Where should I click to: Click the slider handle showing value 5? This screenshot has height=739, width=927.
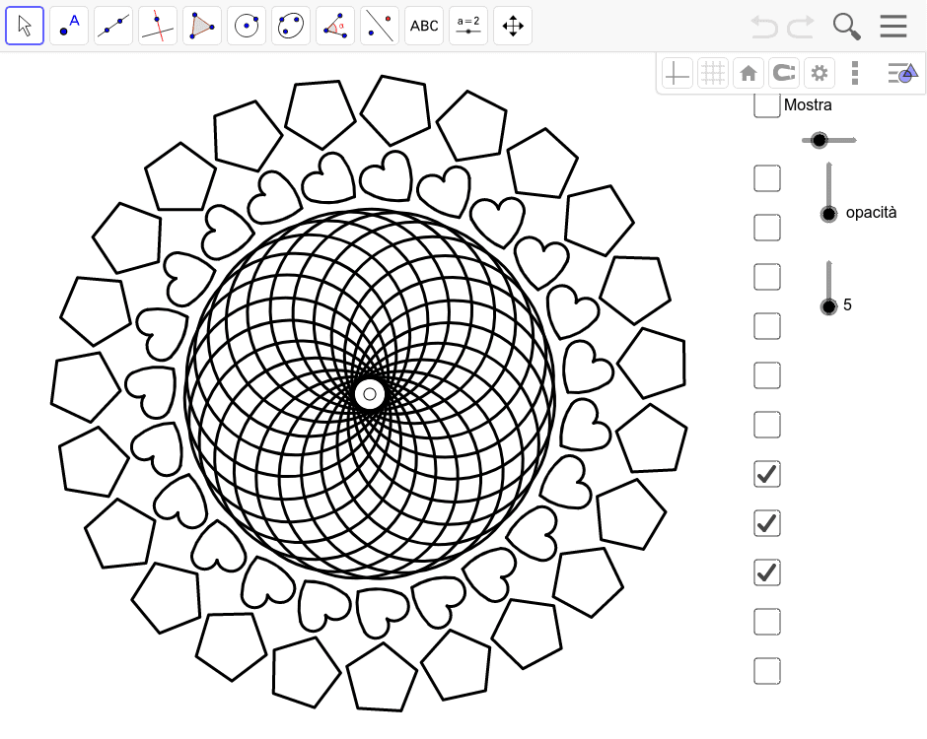[828, 306]
